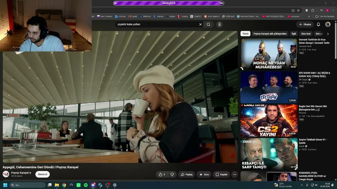The width and height of the screenshot is (337, 189).
Task: Select the 'Poyraz Karayel adlı yükleyiciden' chip
Action: (270, 34)
